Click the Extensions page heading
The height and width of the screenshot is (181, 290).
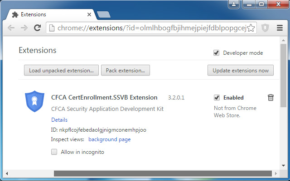38,50
